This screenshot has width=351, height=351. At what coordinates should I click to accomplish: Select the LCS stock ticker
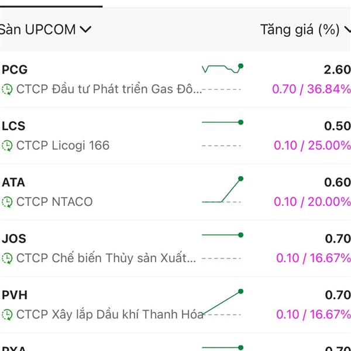[13, 126]
